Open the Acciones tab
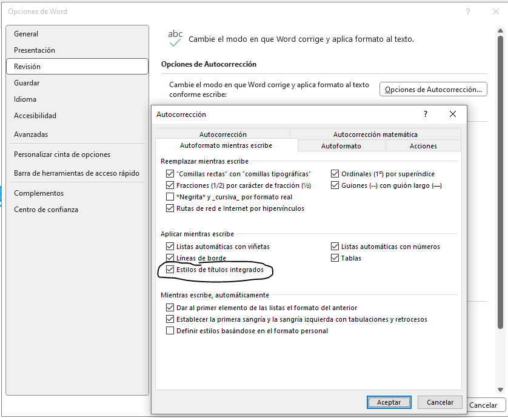Image resolution: width=508 pixels, height=418 pixels. 423,145
